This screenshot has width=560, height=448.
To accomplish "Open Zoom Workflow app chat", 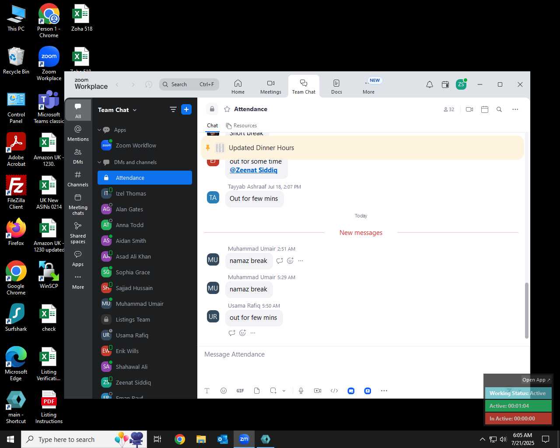I will pos(145,146).
